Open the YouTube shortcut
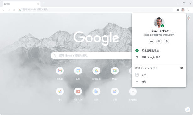 78,91
